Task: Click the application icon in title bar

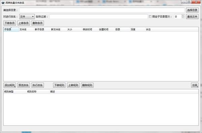Action: (3, 3)
